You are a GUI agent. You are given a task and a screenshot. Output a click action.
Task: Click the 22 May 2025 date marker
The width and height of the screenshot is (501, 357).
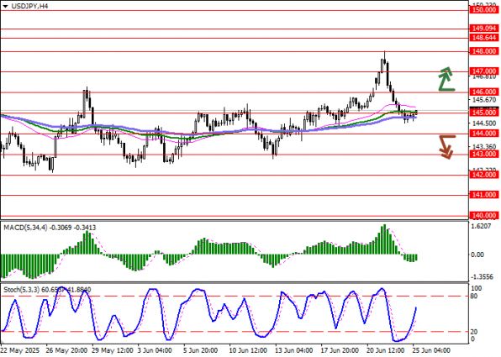click(20, 350)
